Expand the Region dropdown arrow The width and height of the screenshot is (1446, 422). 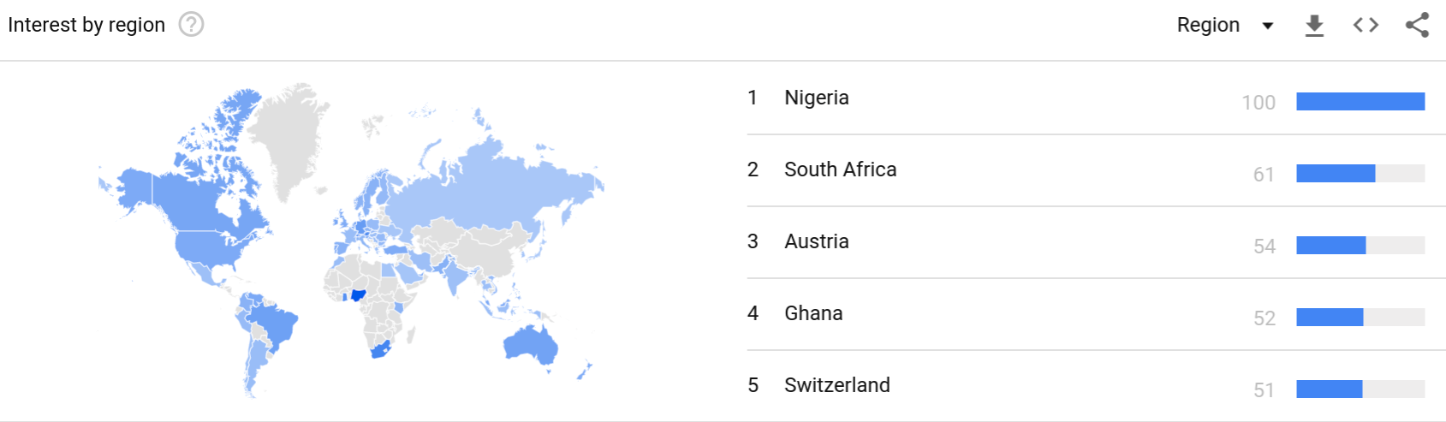click(x=1268, y=26)
